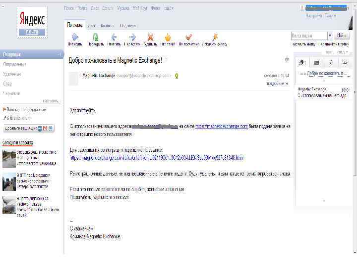Click the Почта link in the top services bar
Screen dimensions: 357x267
(x=82, y=8)
